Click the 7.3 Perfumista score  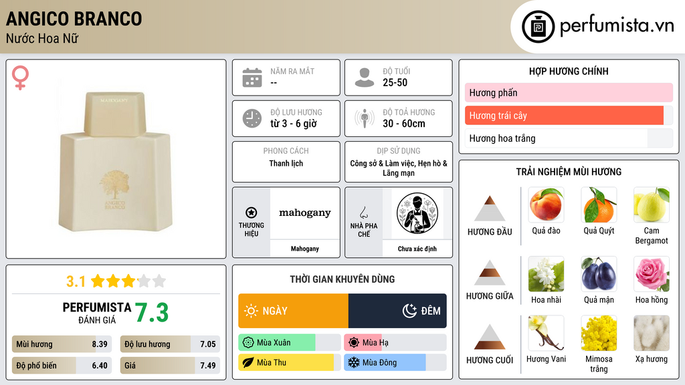point(152,313)
